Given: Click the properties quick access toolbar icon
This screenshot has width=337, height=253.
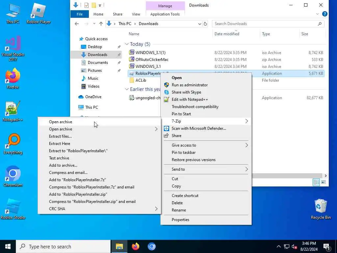Looking at the screenshot, I should pos(87,5).
